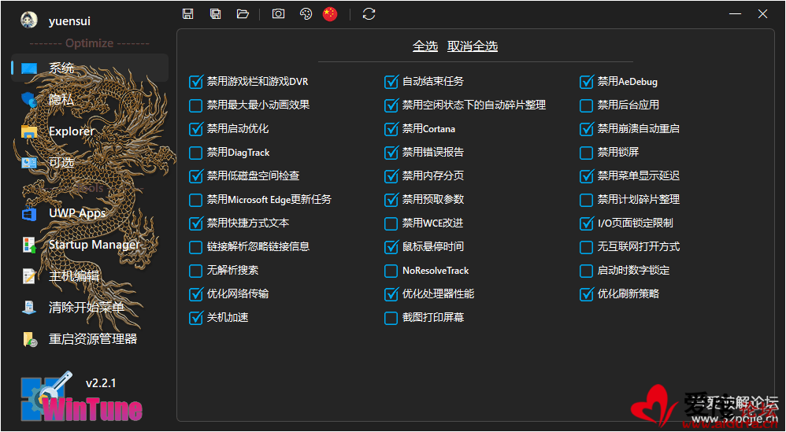Open UWP Apps tool
Screen dimensions: 786x432
pos(91,212)
